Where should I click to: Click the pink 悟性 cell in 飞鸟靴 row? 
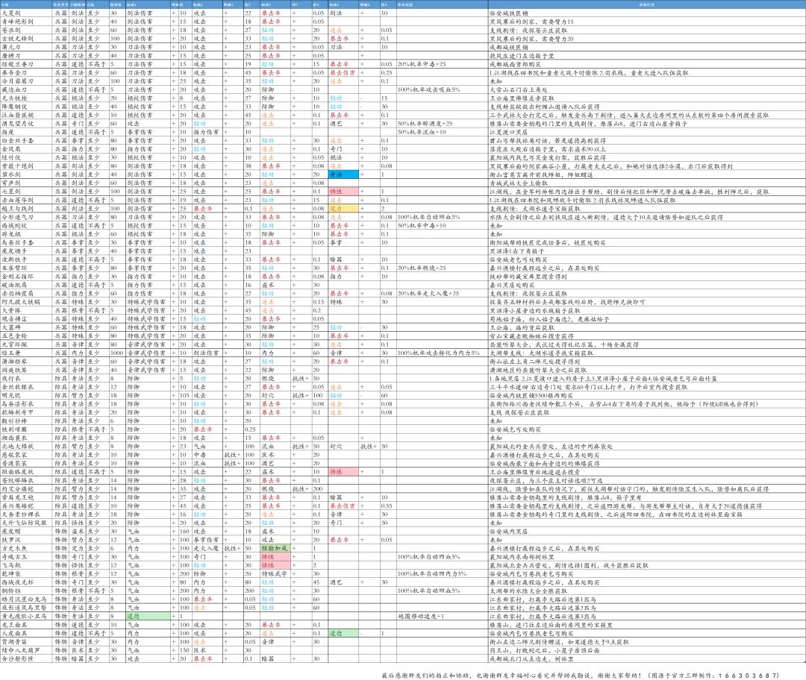coord(275,565)
